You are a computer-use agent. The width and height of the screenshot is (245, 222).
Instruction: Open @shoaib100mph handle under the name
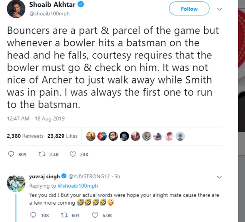point(49,14)
